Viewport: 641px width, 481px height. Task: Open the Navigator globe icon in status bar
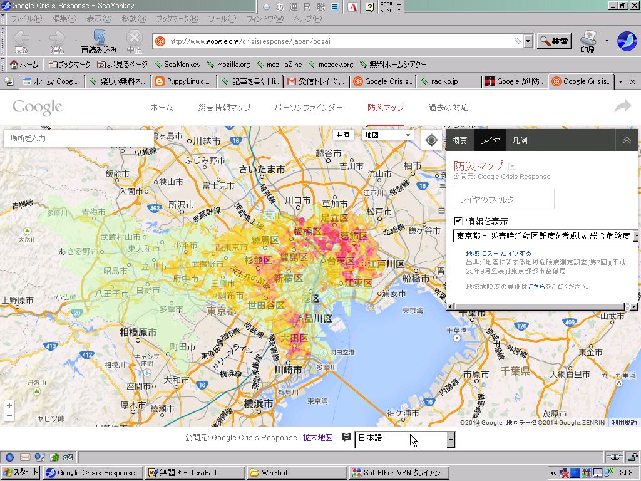pyautogui.click(x=10, y=457)
